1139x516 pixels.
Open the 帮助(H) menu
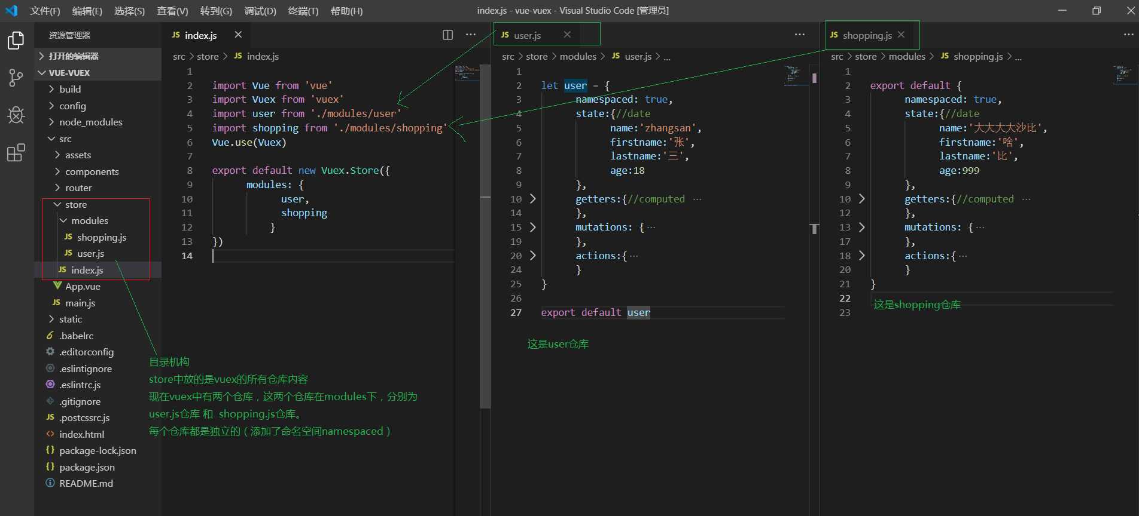(x=346, y=11)
